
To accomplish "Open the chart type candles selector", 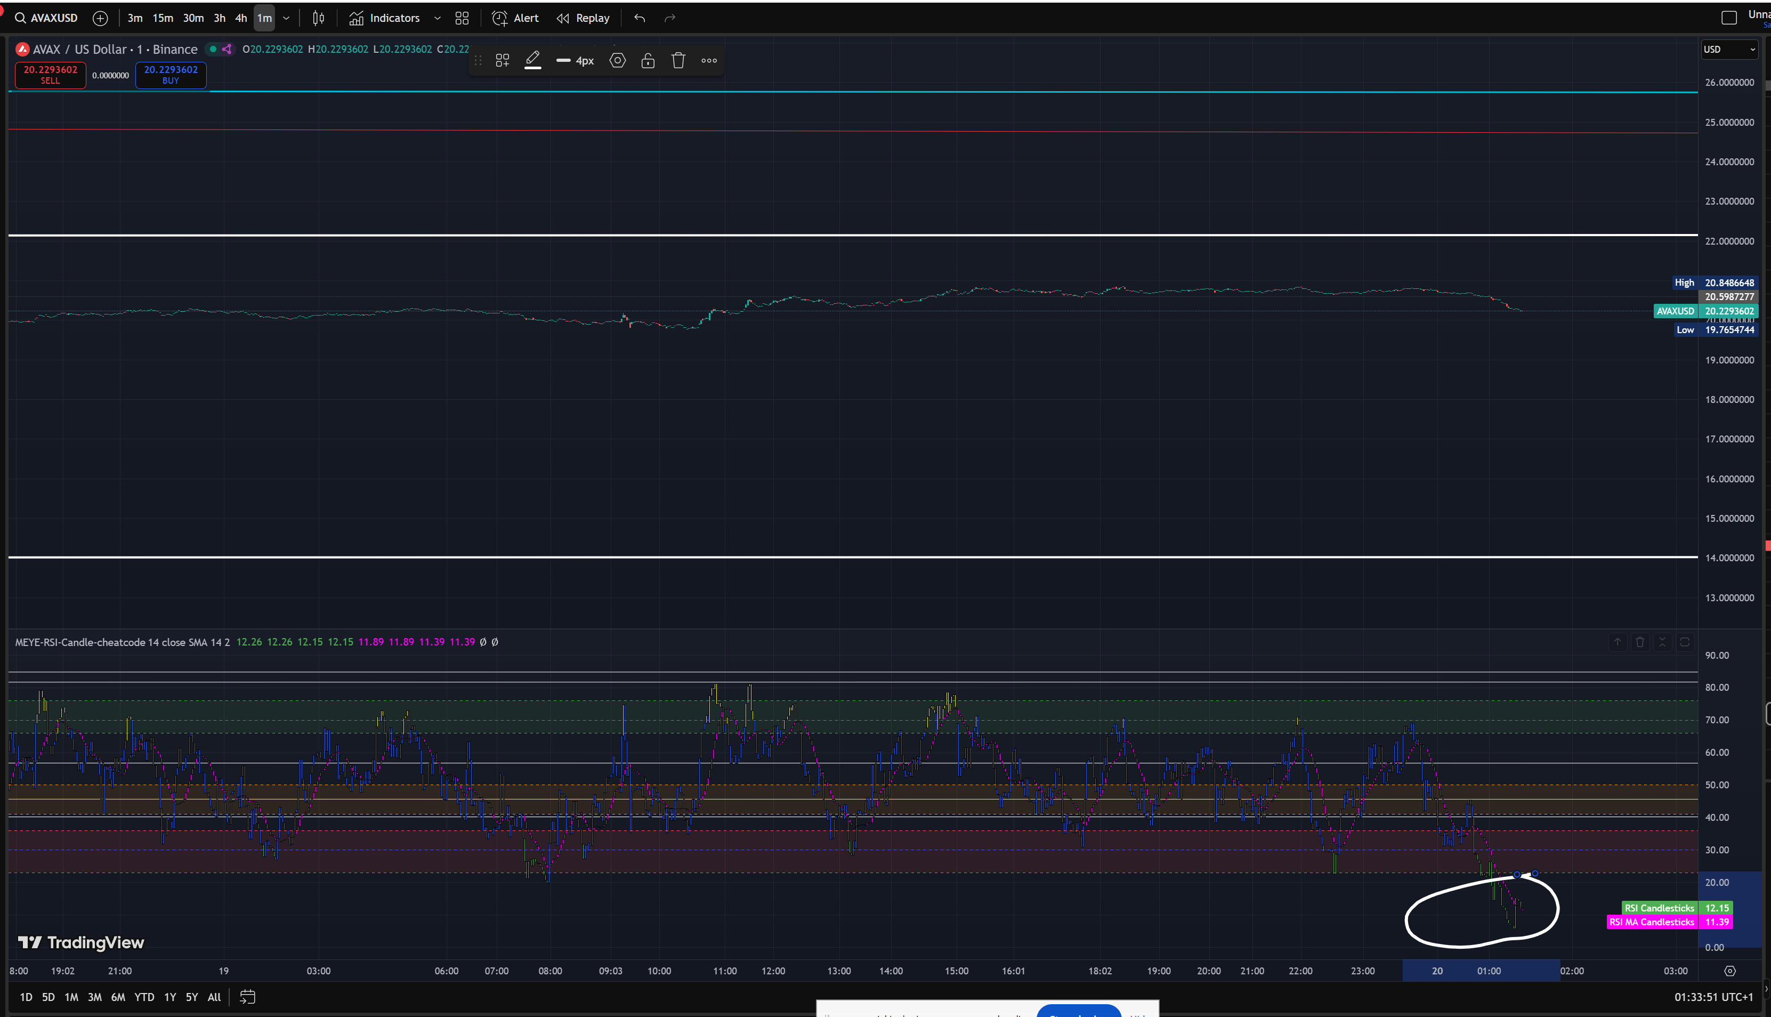I will tap(319, 18).
